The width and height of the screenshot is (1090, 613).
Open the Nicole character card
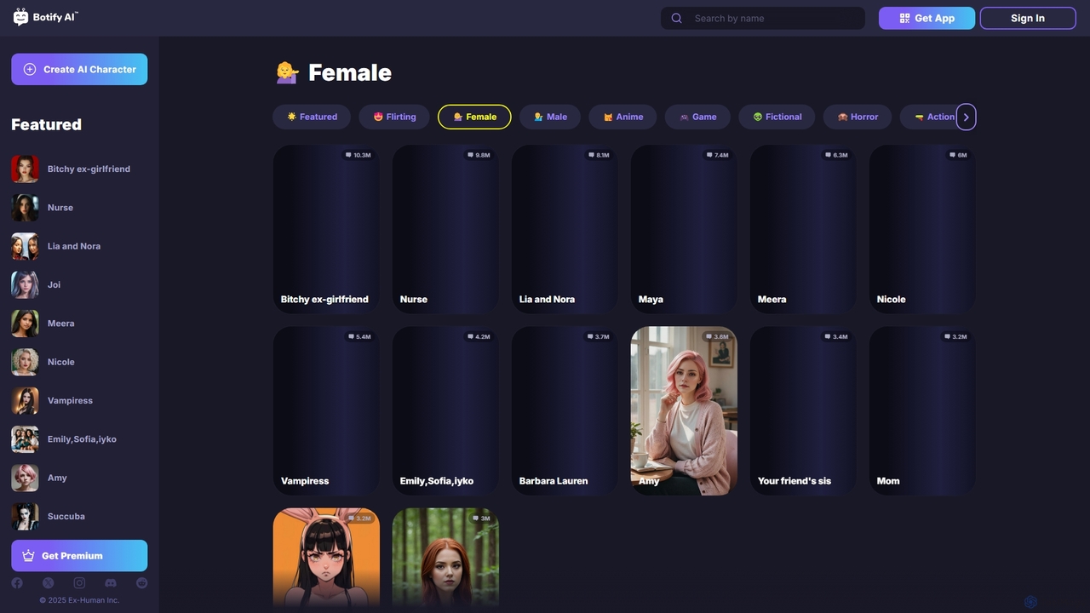(922, 229)
